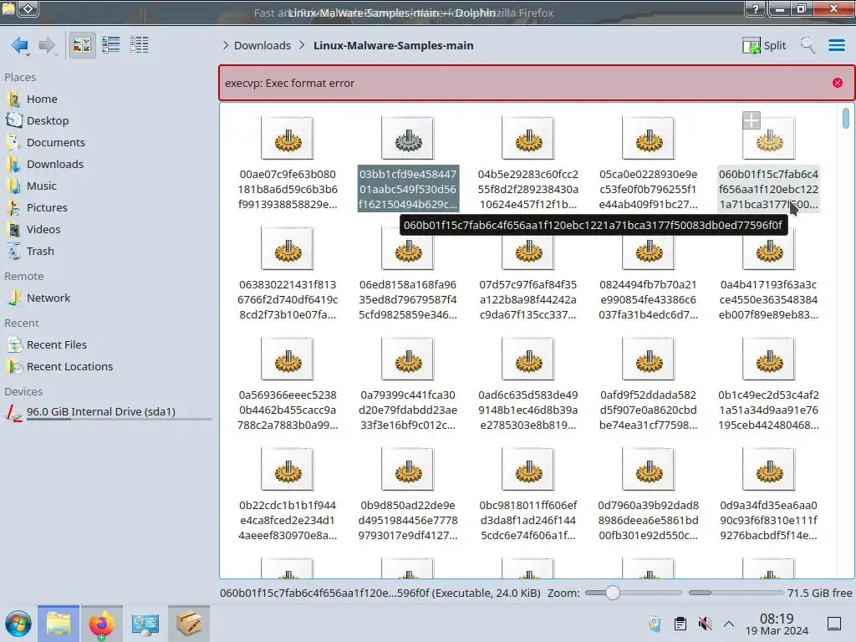Switch to Dolphin in the taskbar

pyautogui.click(x=59, y=624)
